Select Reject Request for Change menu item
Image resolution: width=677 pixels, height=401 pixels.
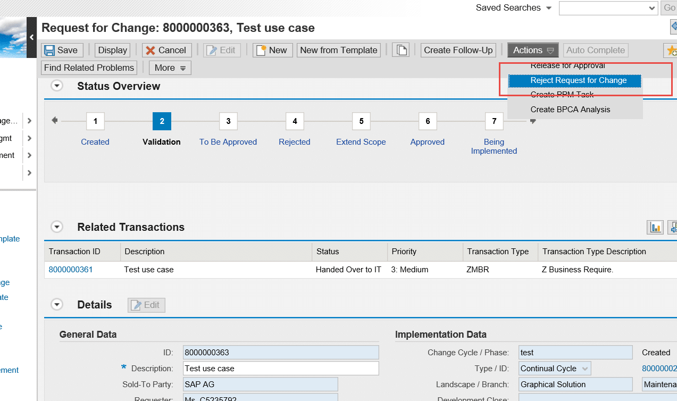tap(578, 80)
